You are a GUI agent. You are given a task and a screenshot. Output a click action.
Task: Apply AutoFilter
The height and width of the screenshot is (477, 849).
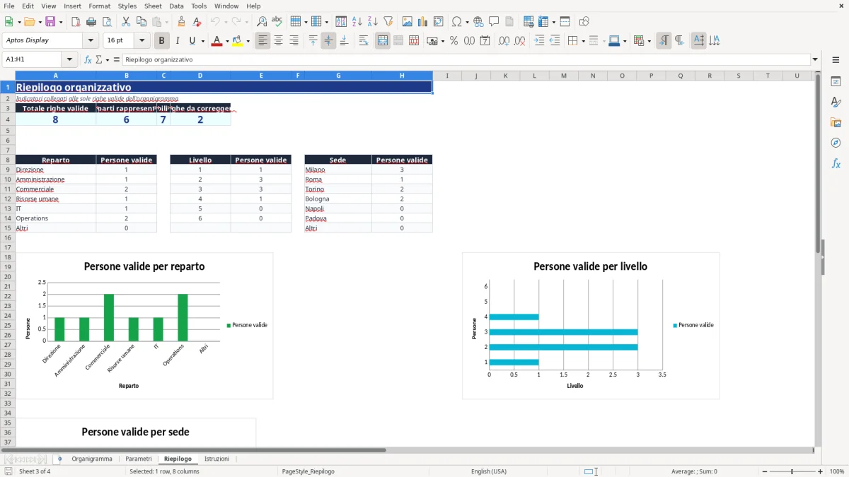tap(388, 22)
